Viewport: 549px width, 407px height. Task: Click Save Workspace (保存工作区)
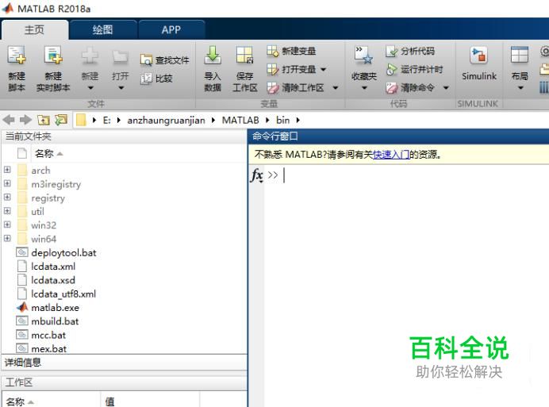(244, 69)
